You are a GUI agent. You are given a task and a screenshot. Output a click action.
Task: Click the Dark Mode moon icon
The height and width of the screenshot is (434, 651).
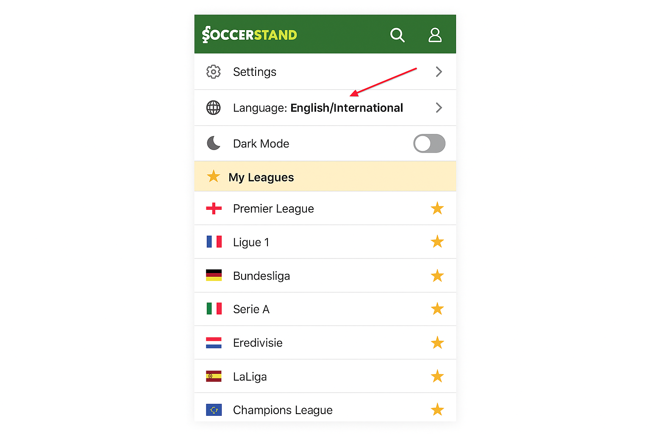(214, 143)
